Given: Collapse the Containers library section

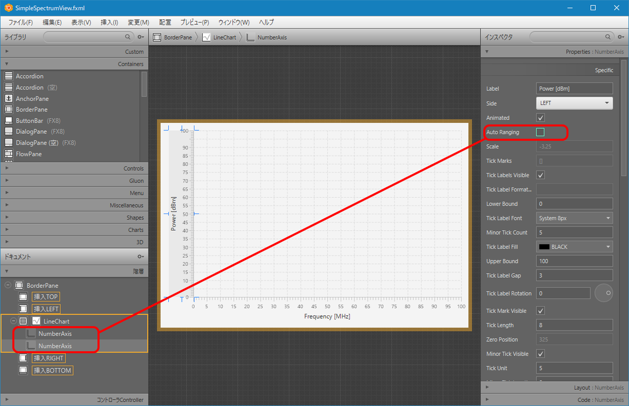Looking at the screenshot, I should [74, 64].
